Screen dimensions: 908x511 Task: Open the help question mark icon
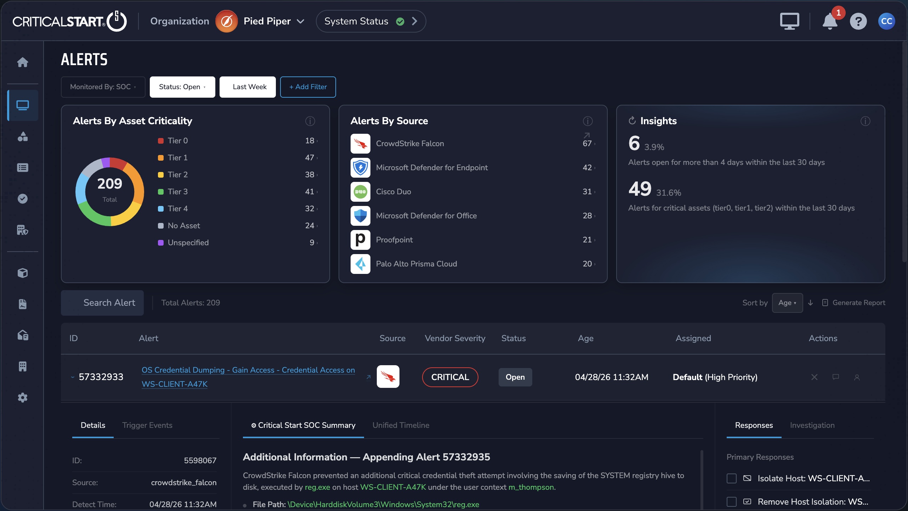pyautogui.click(x=858, y=22)
